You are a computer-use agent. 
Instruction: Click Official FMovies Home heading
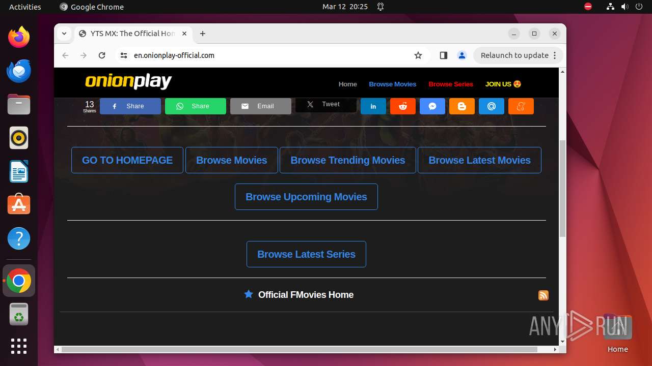point(306,295)
